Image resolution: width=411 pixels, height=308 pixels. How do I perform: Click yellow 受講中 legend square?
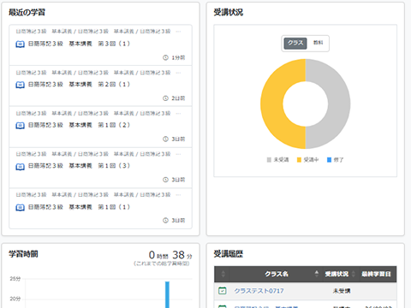point(299,160)
